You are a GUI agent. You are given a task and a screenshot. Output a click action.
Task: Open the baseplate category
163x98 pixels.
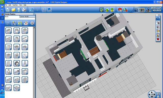click(x=17, y=88)
